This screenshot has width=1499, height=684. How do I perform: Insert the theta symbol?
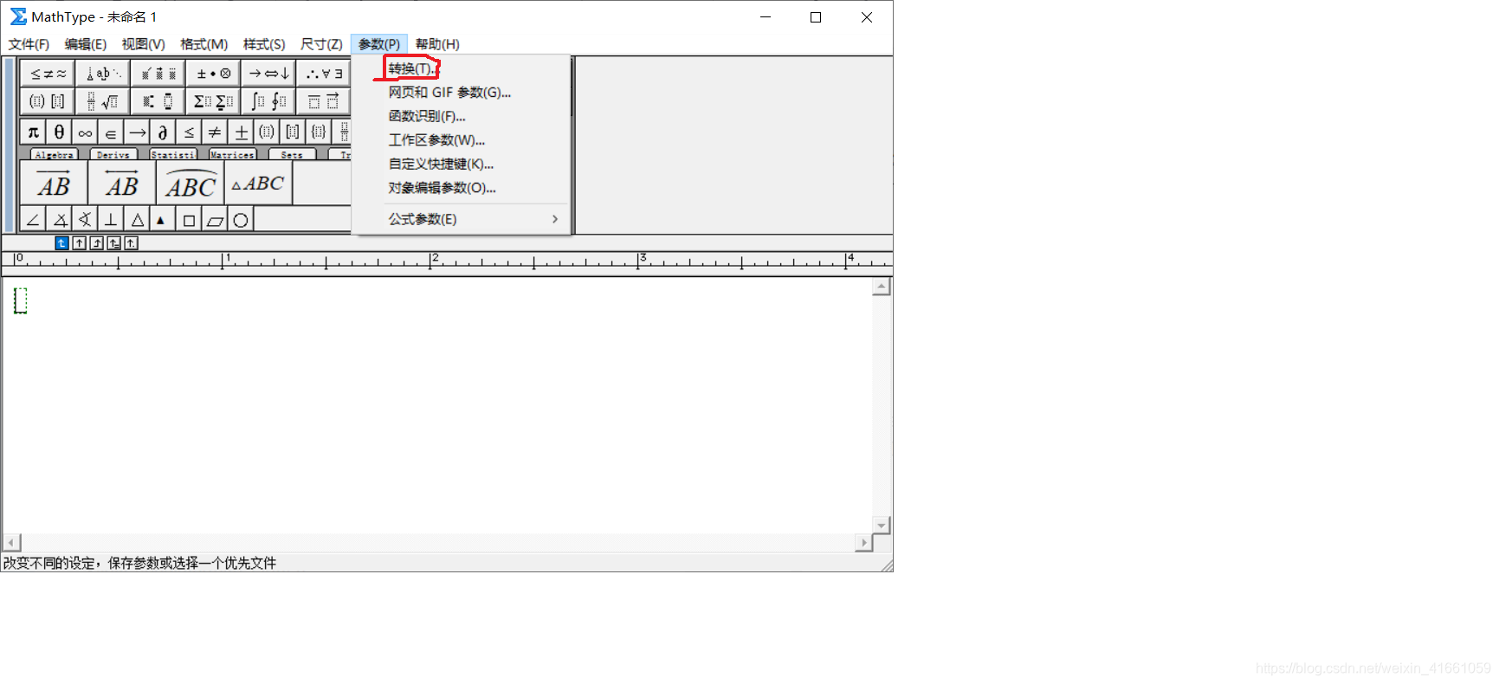pyautogui.click(x=59, y=132)
